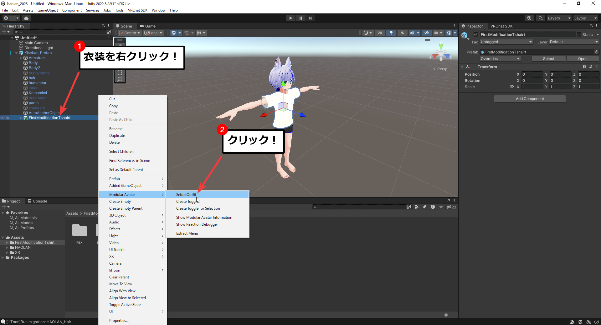Viewport: 601px width, 325px height.
Task: Click the Project panel search field
Action: click(x=359, y=207)
